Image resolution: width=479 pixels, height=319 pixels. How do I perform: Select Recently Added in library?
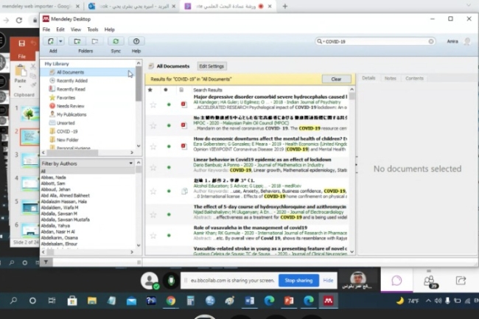tap(72, 80)
